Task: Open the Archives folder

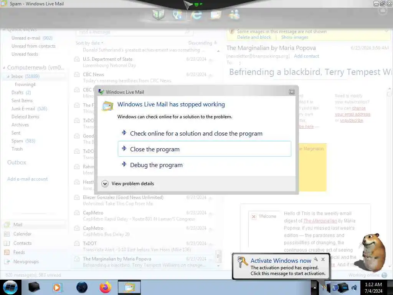Action: (x=20, y=125)
